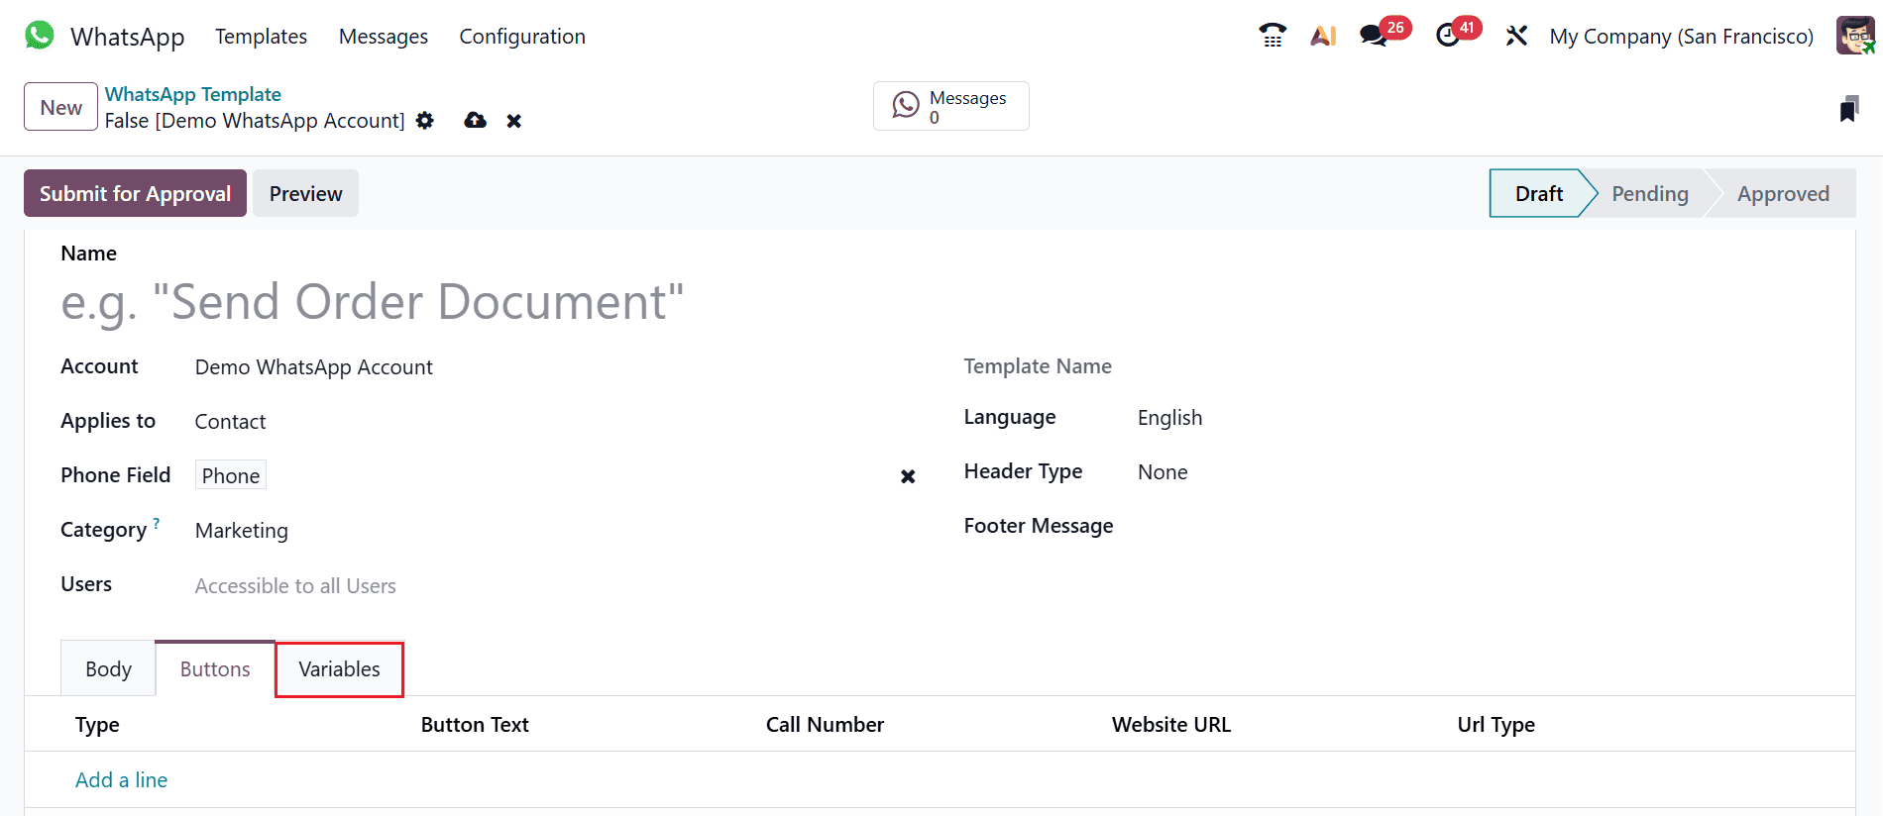
Task: Open the gear actions menu
Action: coord(425,121)
